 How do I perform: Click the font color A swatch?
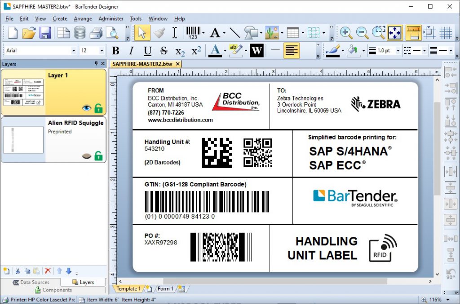click(215, 51)
